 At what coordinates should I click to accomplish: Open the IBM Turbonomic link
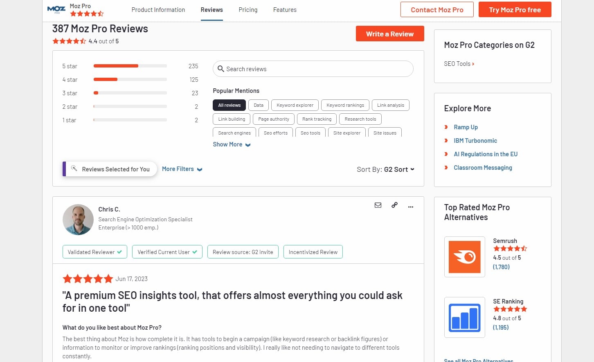(475, 141)
